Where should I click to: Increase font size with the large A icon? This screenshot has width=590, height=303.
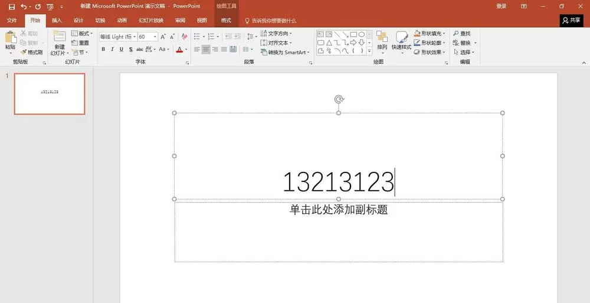point(163,37)
